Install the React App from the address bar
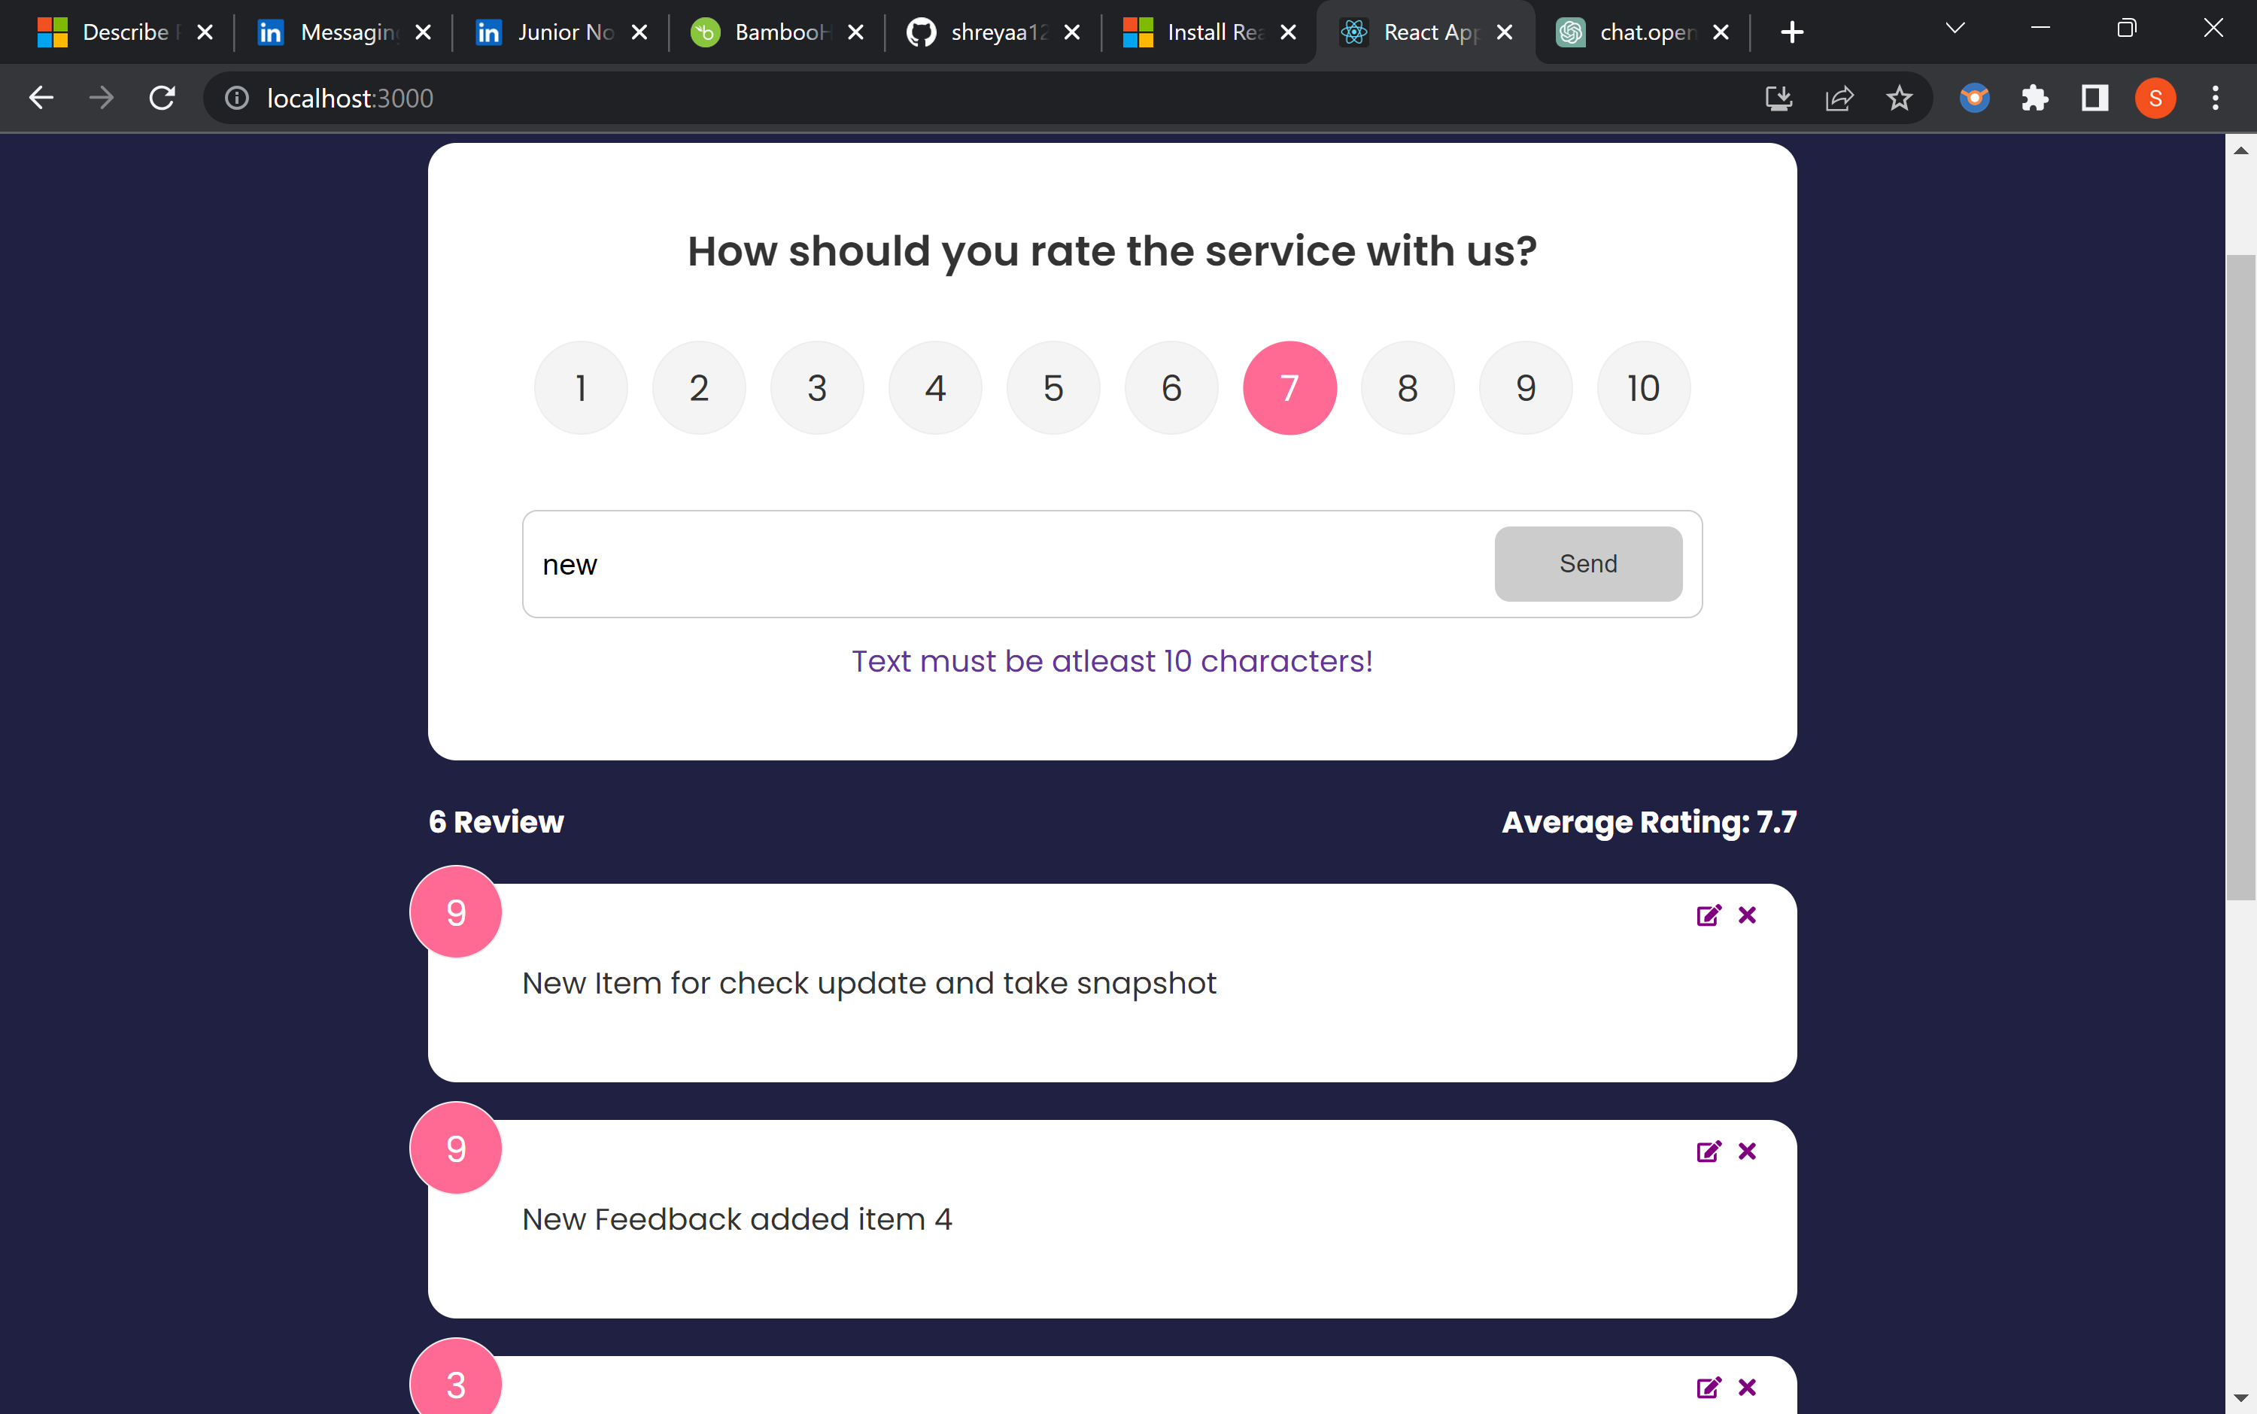 (1778, 97)
